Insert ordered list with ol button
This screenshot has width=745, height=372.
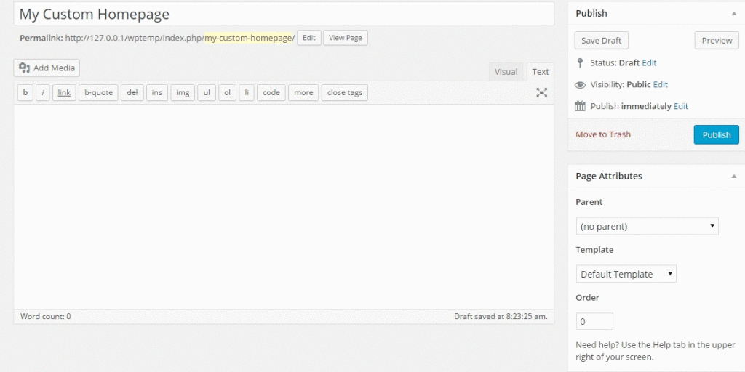click(x=227, y=92)
